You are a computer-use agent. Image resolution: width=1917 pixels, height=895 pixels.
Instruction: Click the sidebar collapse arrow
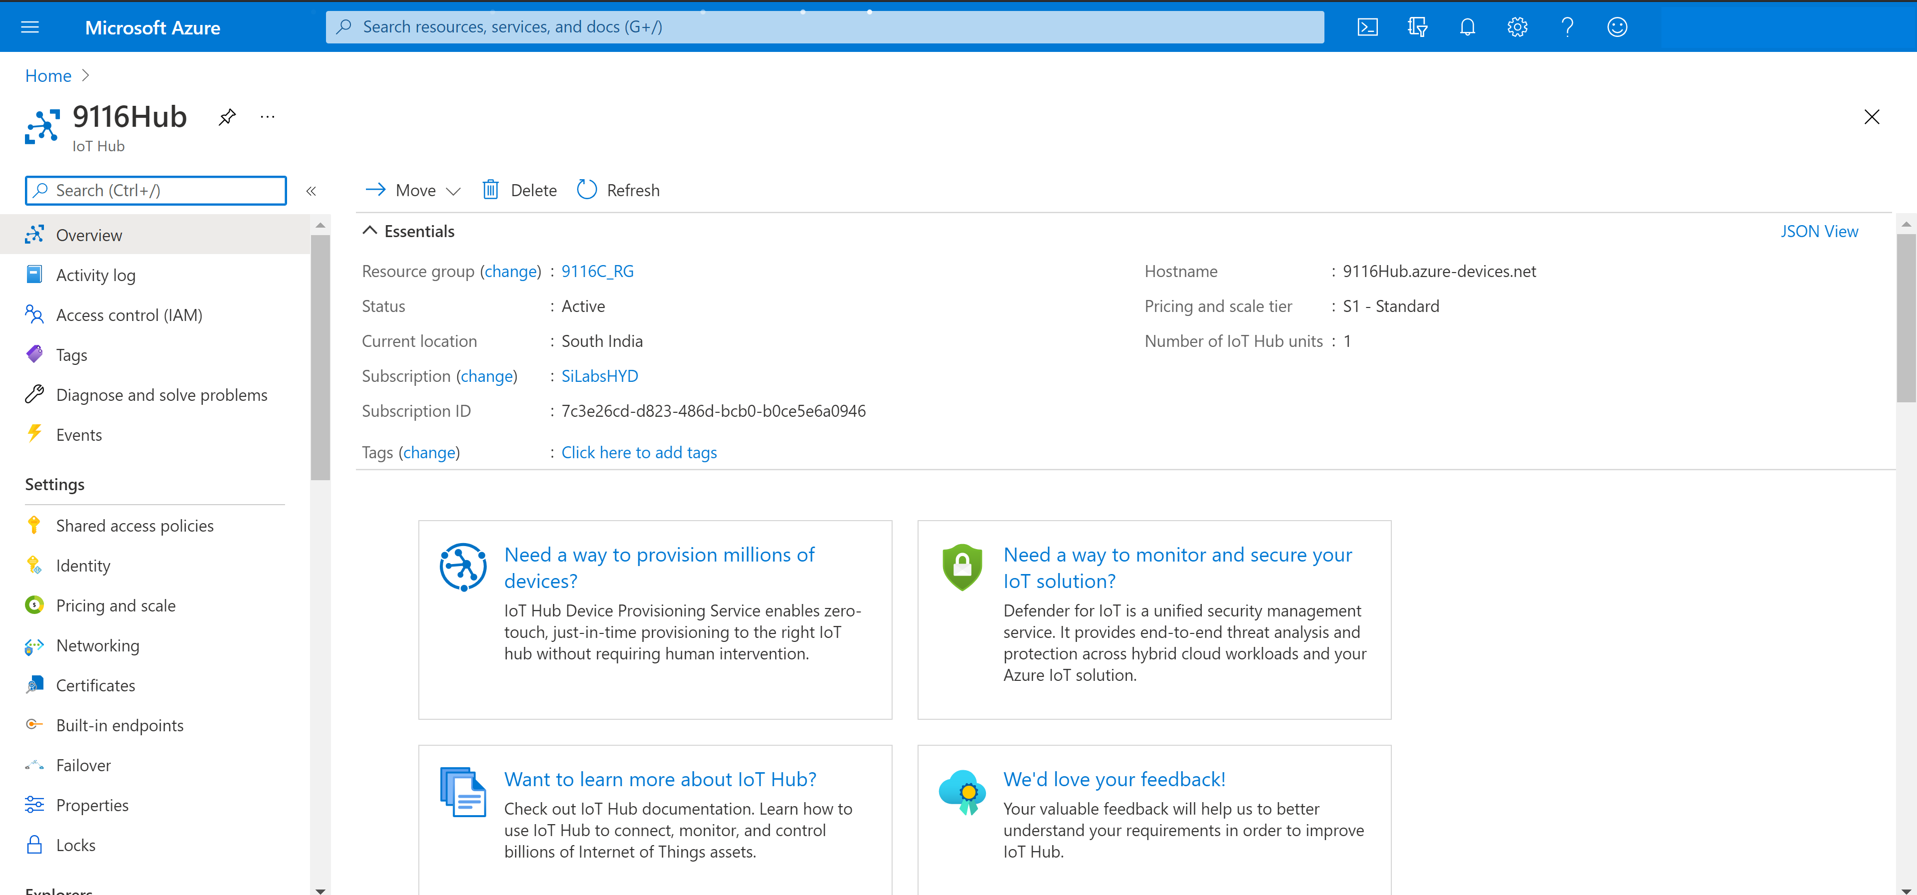pyautogui.click(x=312, y=191)
